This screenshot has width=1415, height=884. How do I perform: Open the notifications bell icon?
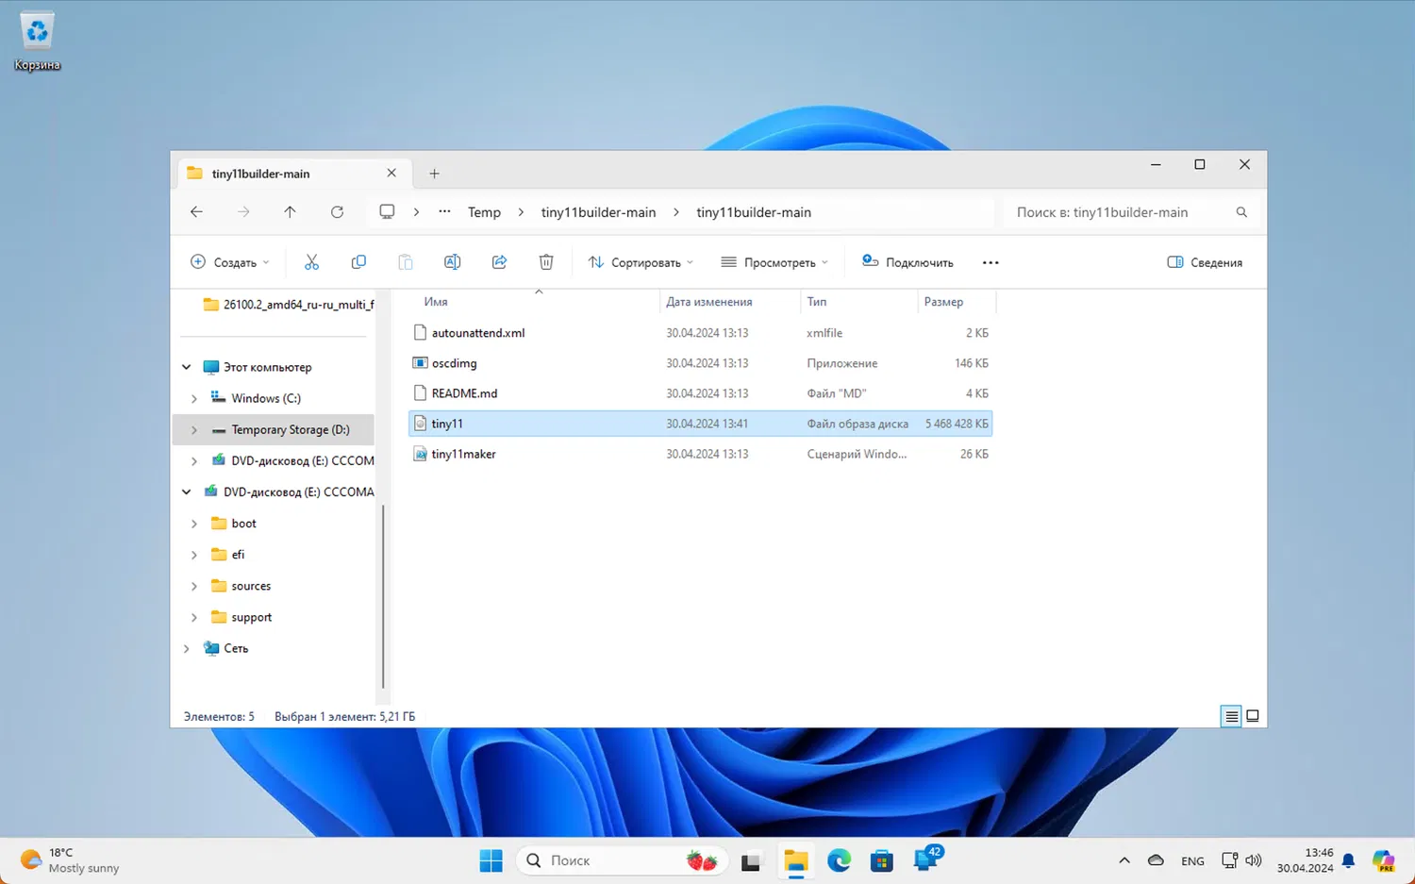[x=1349, y=860]
